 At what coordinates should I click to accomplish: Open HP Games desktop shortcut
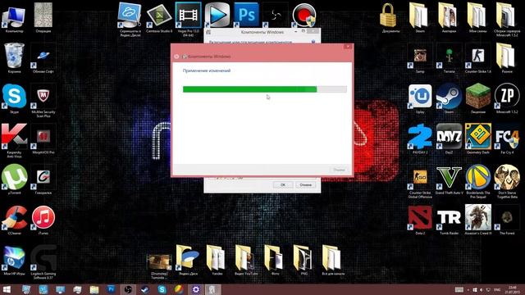coord(14,261)
